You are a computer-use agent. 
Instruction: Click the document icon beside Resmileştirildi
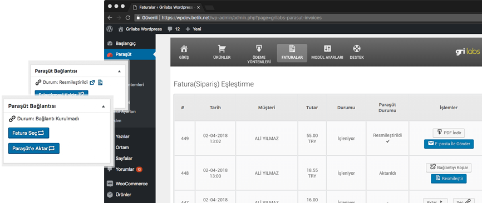tap(100, 82)
